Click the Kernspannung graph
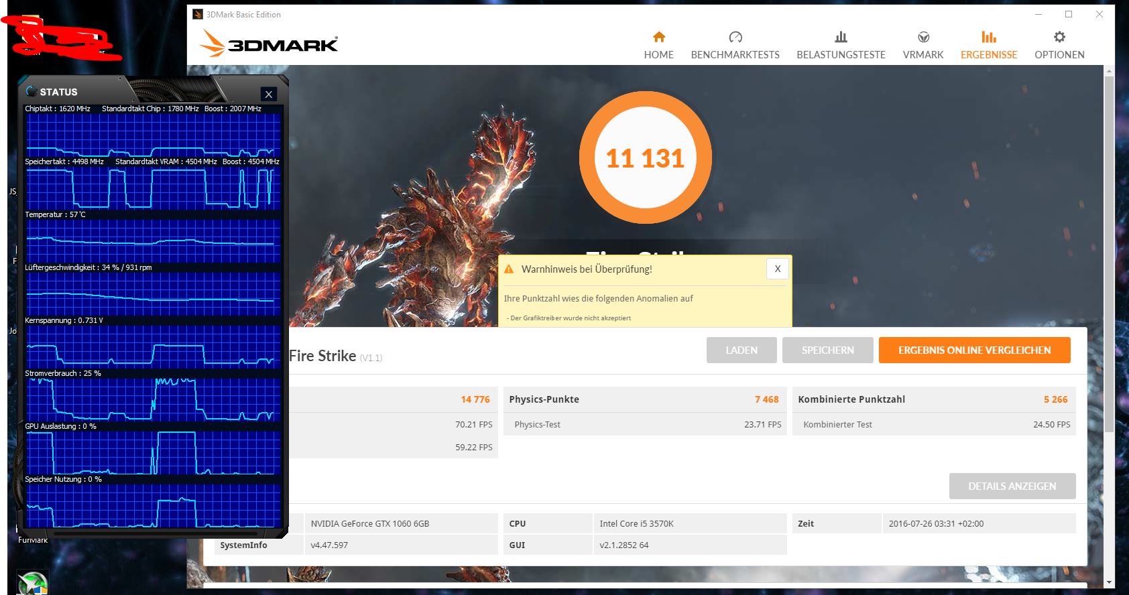The image size is (1129, 595). pyautogui.click(x=153, y=346)
